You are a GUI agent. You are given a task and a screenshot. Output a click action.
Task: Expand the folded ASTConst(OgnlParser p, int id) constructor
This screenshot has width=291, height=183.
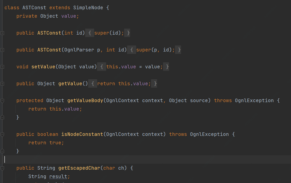(2, 50)
